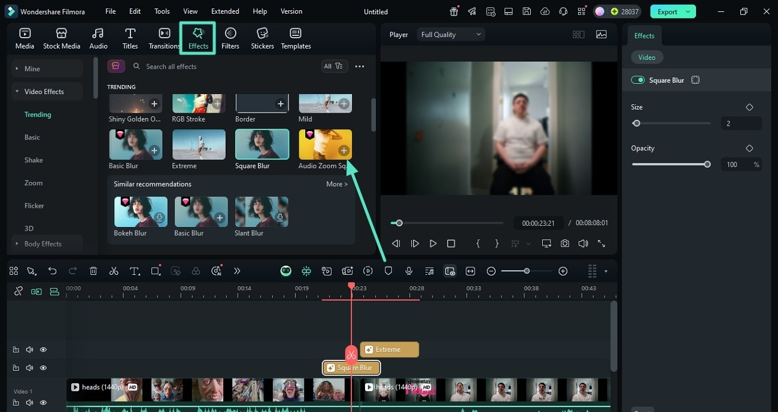Open the Transitions panel
The width and height of the screenshot is (778, 412).
click(x=164, y=39)
